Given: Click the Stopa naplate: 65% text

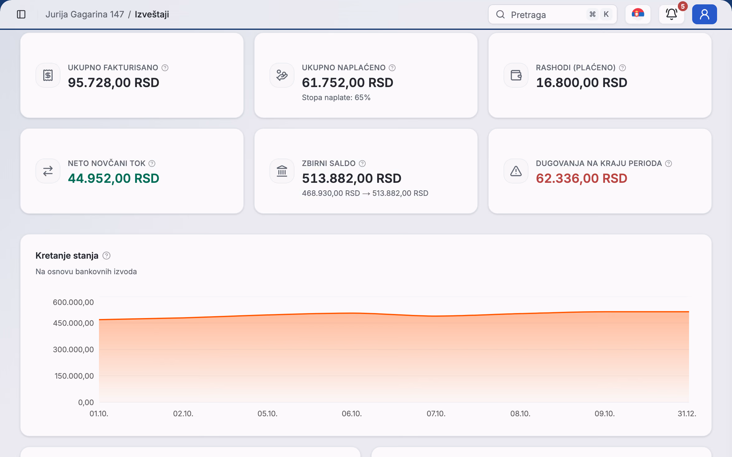Looking at the screenshot, I should click(x=336, y=98).
